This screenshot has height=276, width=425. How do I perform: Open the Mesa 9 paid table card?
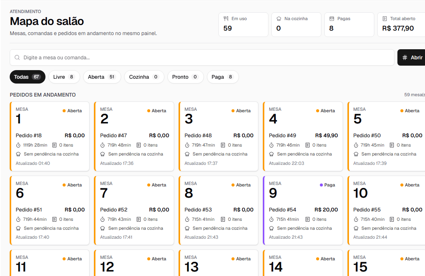pos(303,210)
